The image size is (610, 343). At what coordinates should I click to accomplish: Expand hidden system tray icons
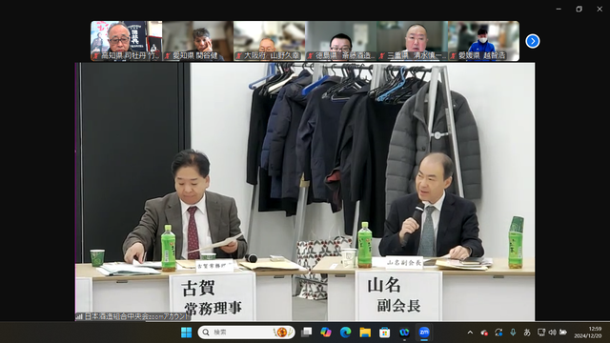point(470,333)
